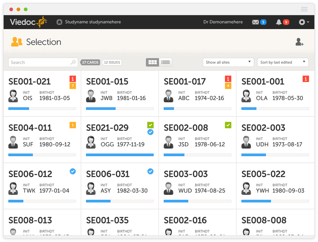The height and width of the screenshot is (242, 318).
Task: Click the 27 Cards tag
Action: coord(90,62)
